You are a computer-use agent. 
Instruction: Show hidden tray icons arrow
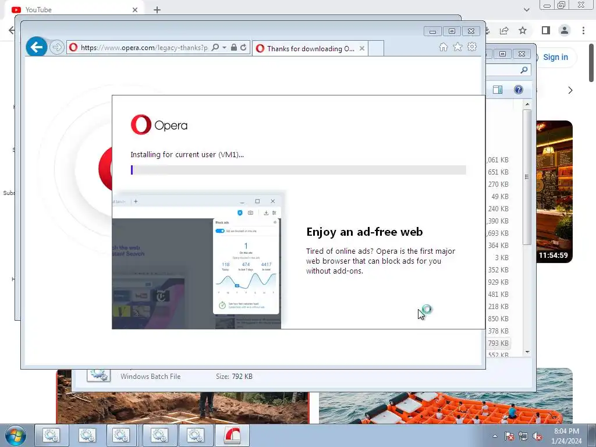point(495,436)
